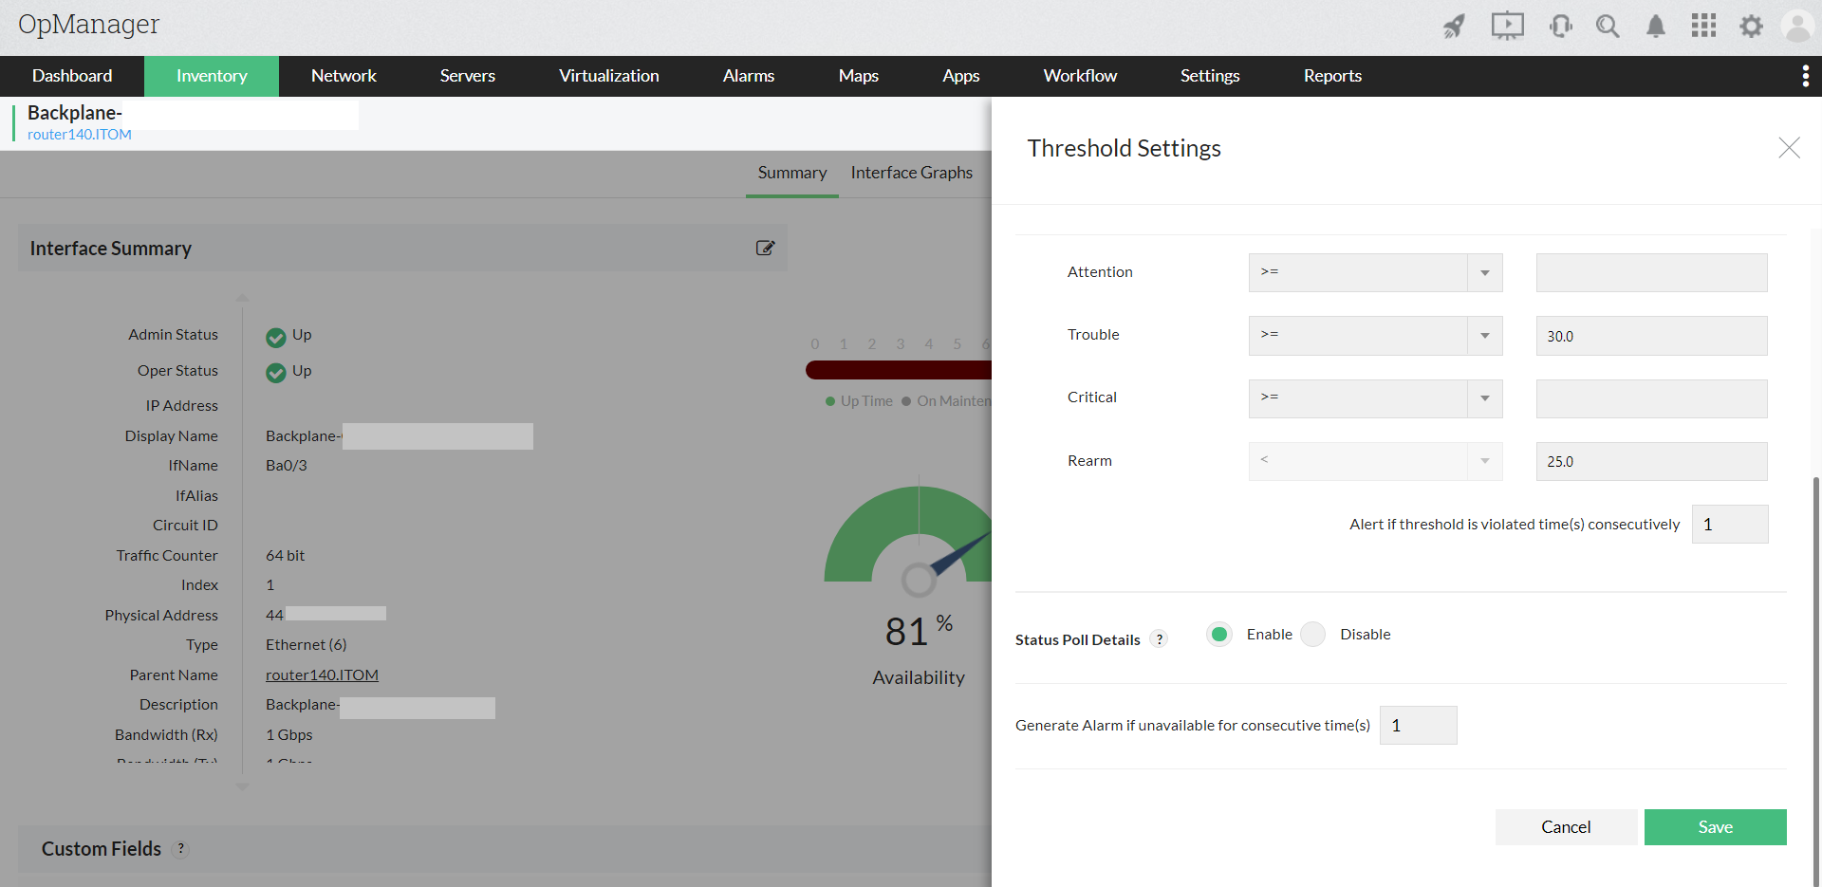Click the Trouble threshold value field
The width and height of the screenshot is (1822, 887).
(1651, 335)
